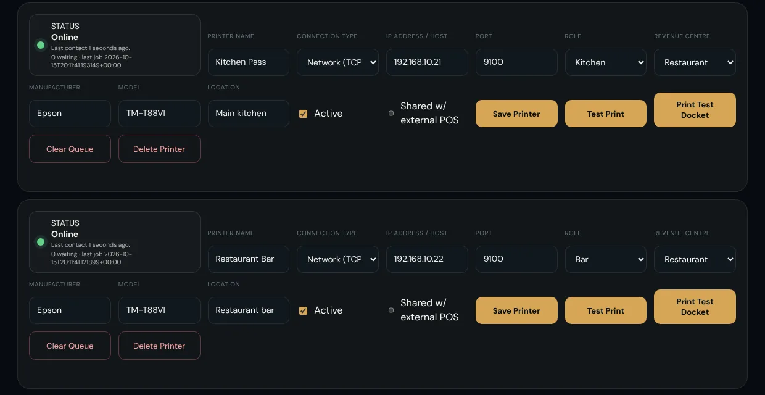
Task: Run Test Print for Restaurant Bar
Action: (606, 310)
